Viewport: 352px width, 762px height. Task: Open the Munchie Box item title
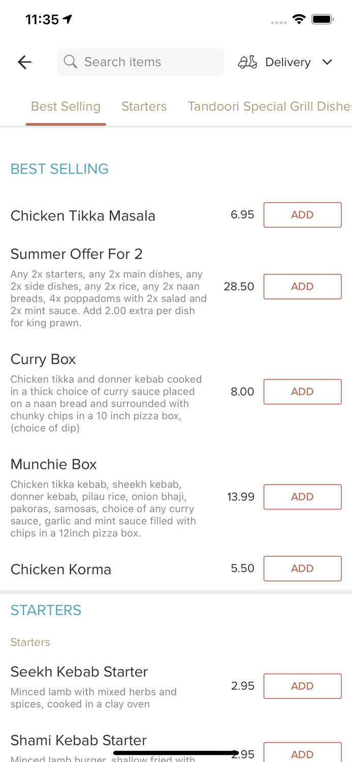[x=53, y=464]
